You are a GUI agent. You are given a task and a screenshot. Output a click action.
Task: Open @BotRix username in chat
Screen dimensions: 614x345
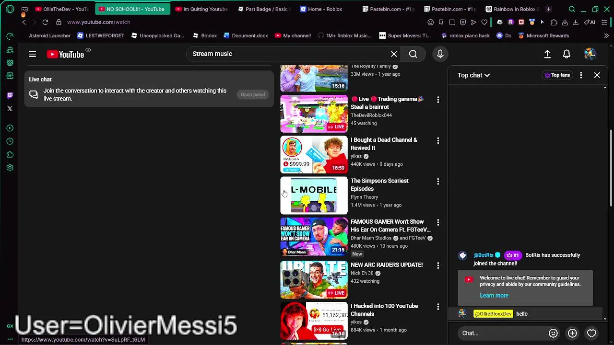(x=483, y=255)
